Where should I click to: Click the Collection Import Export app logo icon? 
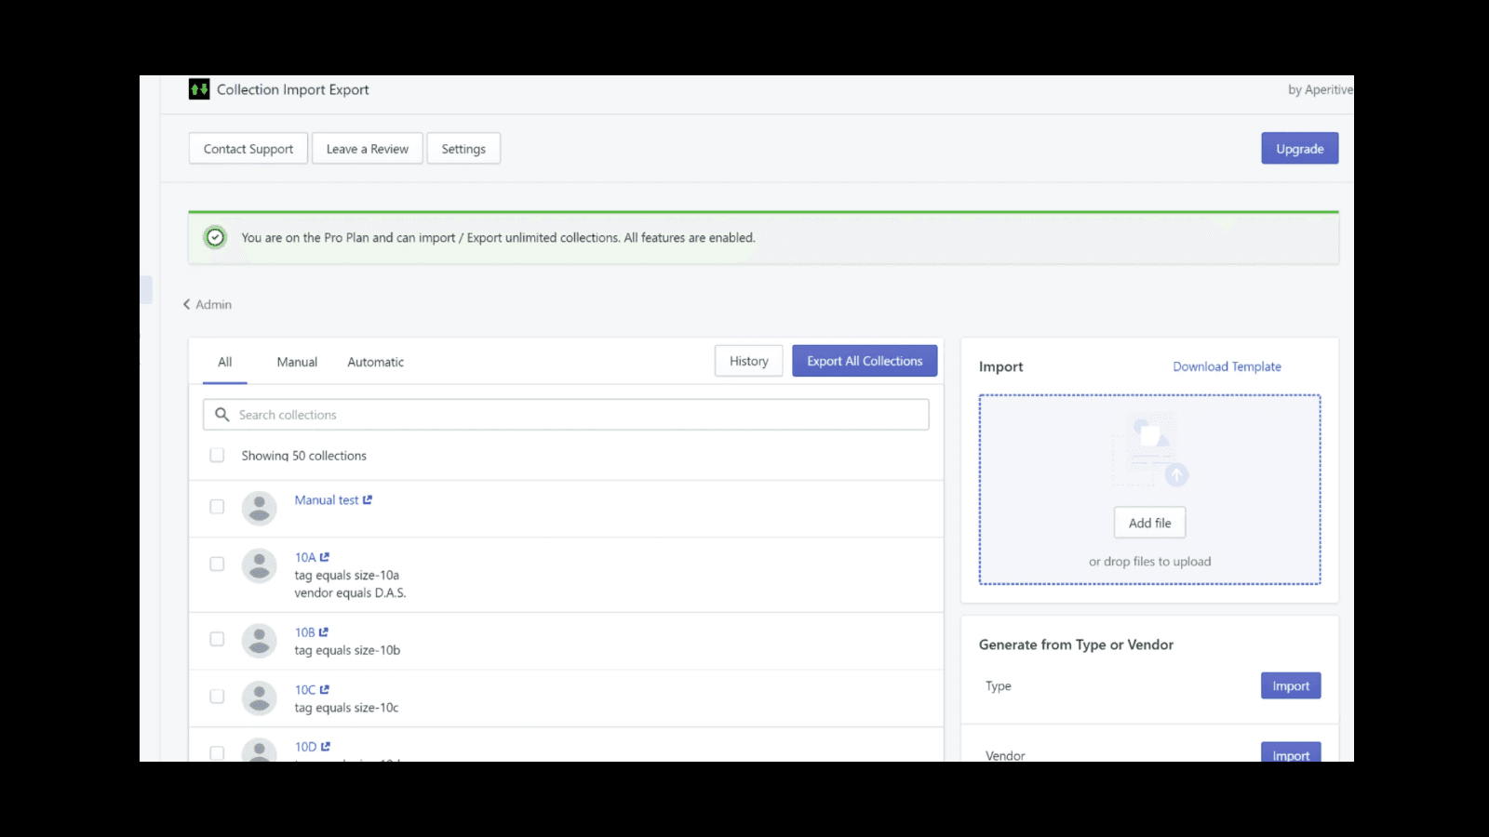click(198, 88)
